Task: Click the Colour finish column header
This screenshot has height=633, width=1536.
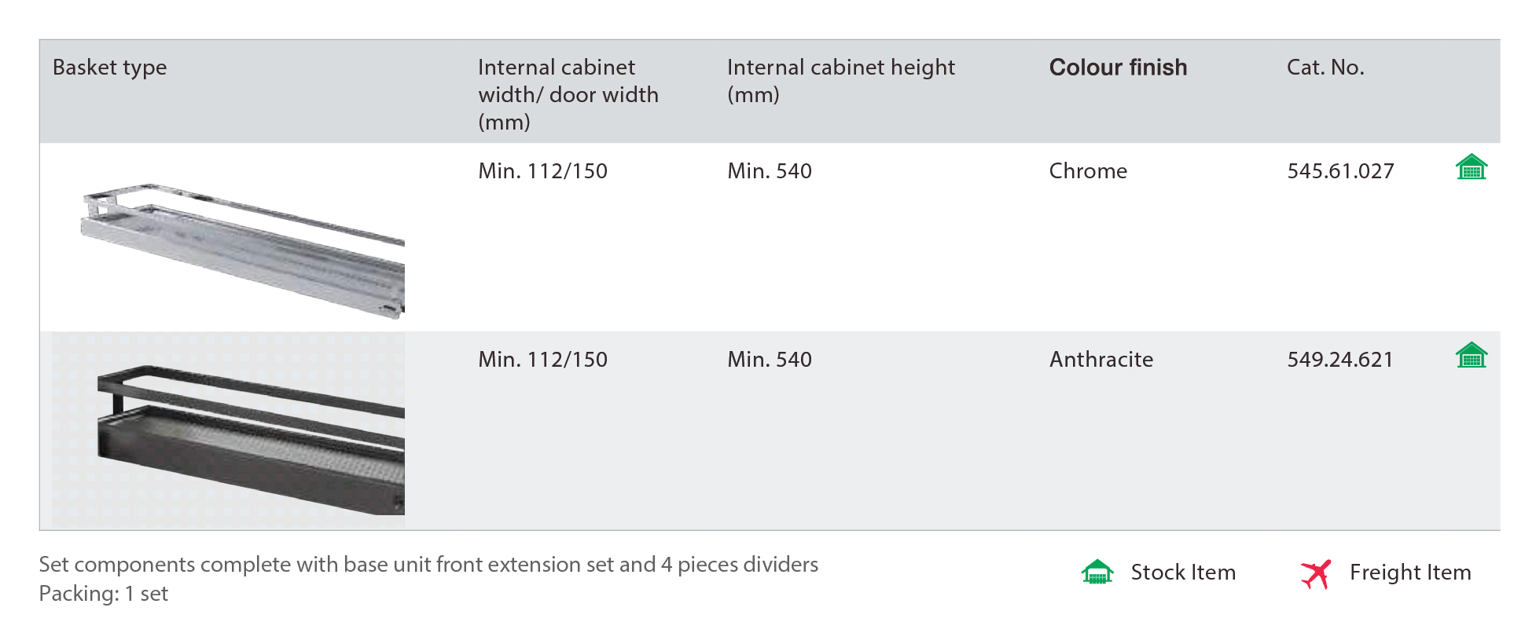Action: tap(1118, 68)
